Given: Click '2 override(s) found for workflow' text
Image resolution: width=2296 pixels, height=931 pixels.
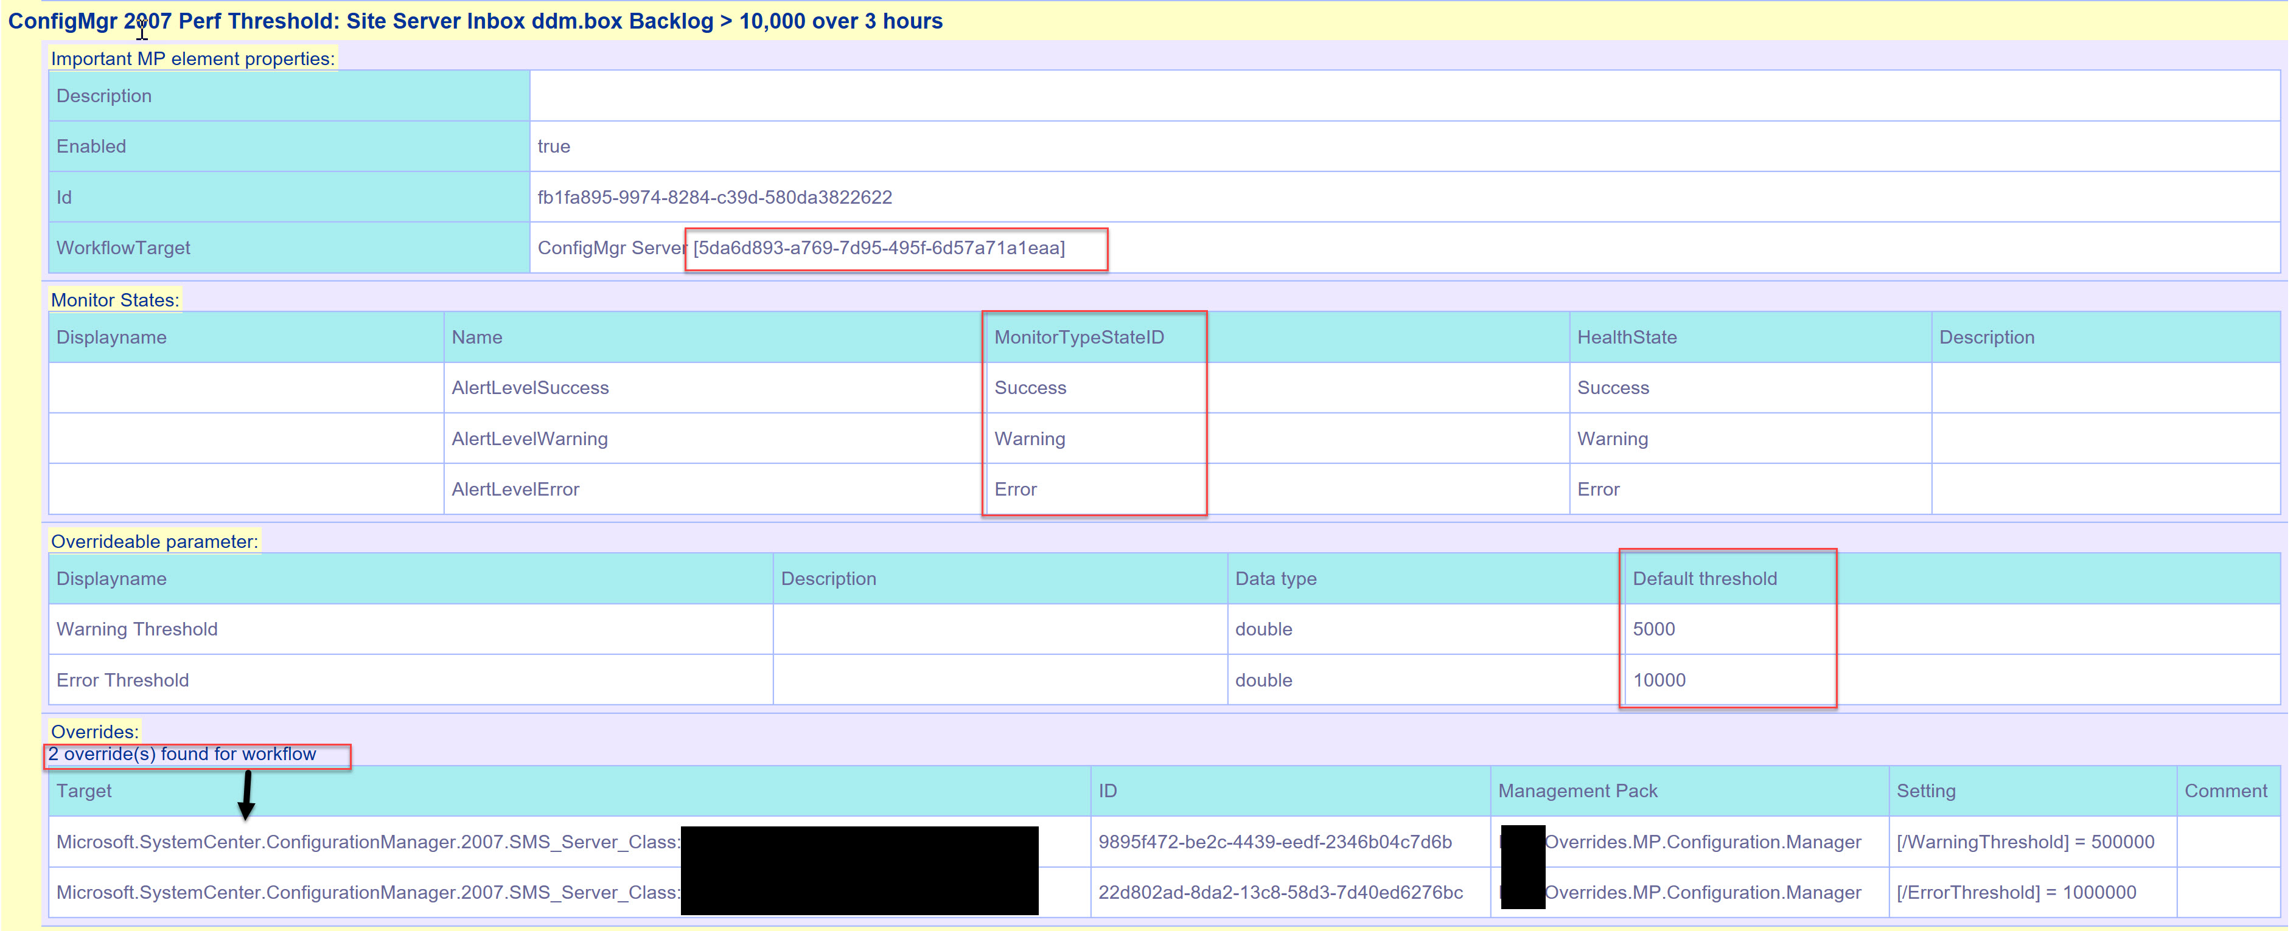Looking at the screenshot, I should click(x=182, y=753).
